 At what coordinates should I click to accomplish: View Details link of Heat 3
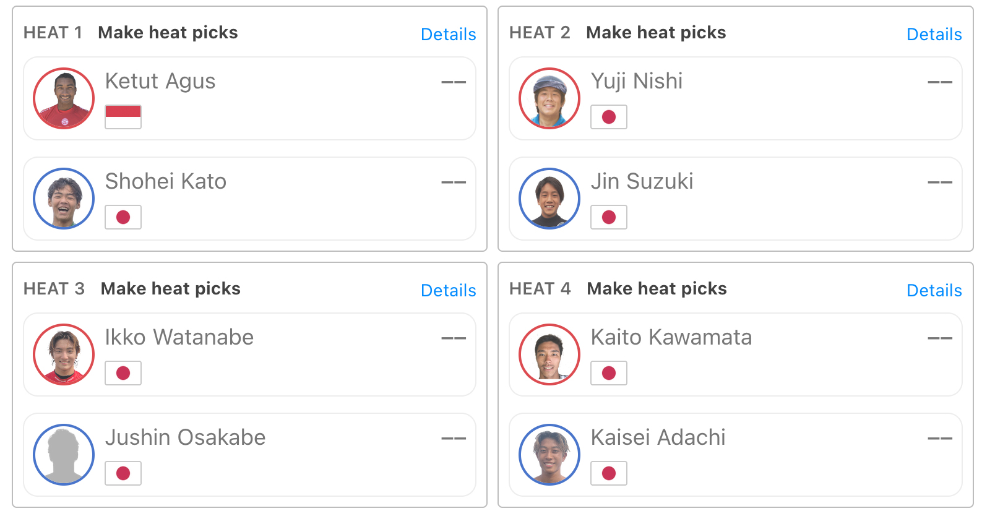pyautogui.click(x=449, y=291)
